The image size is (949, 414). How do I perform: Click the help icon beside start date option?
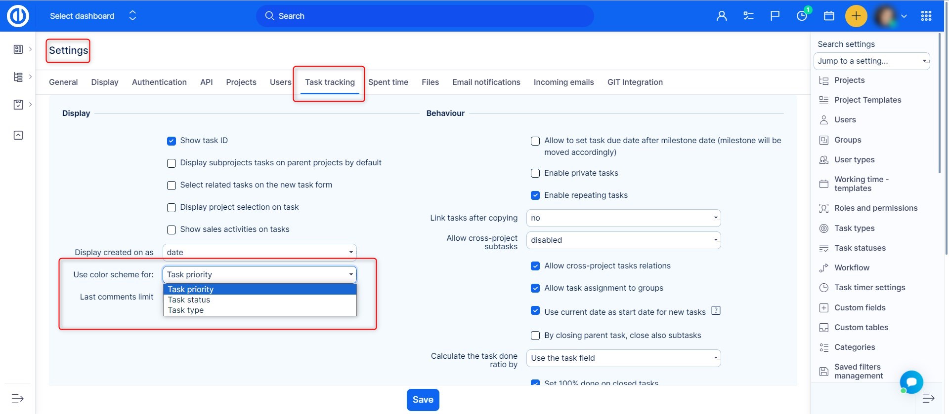point(716,310)
